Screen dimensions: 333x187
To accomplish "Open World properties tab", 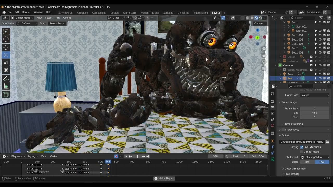I will pos(272,126).
